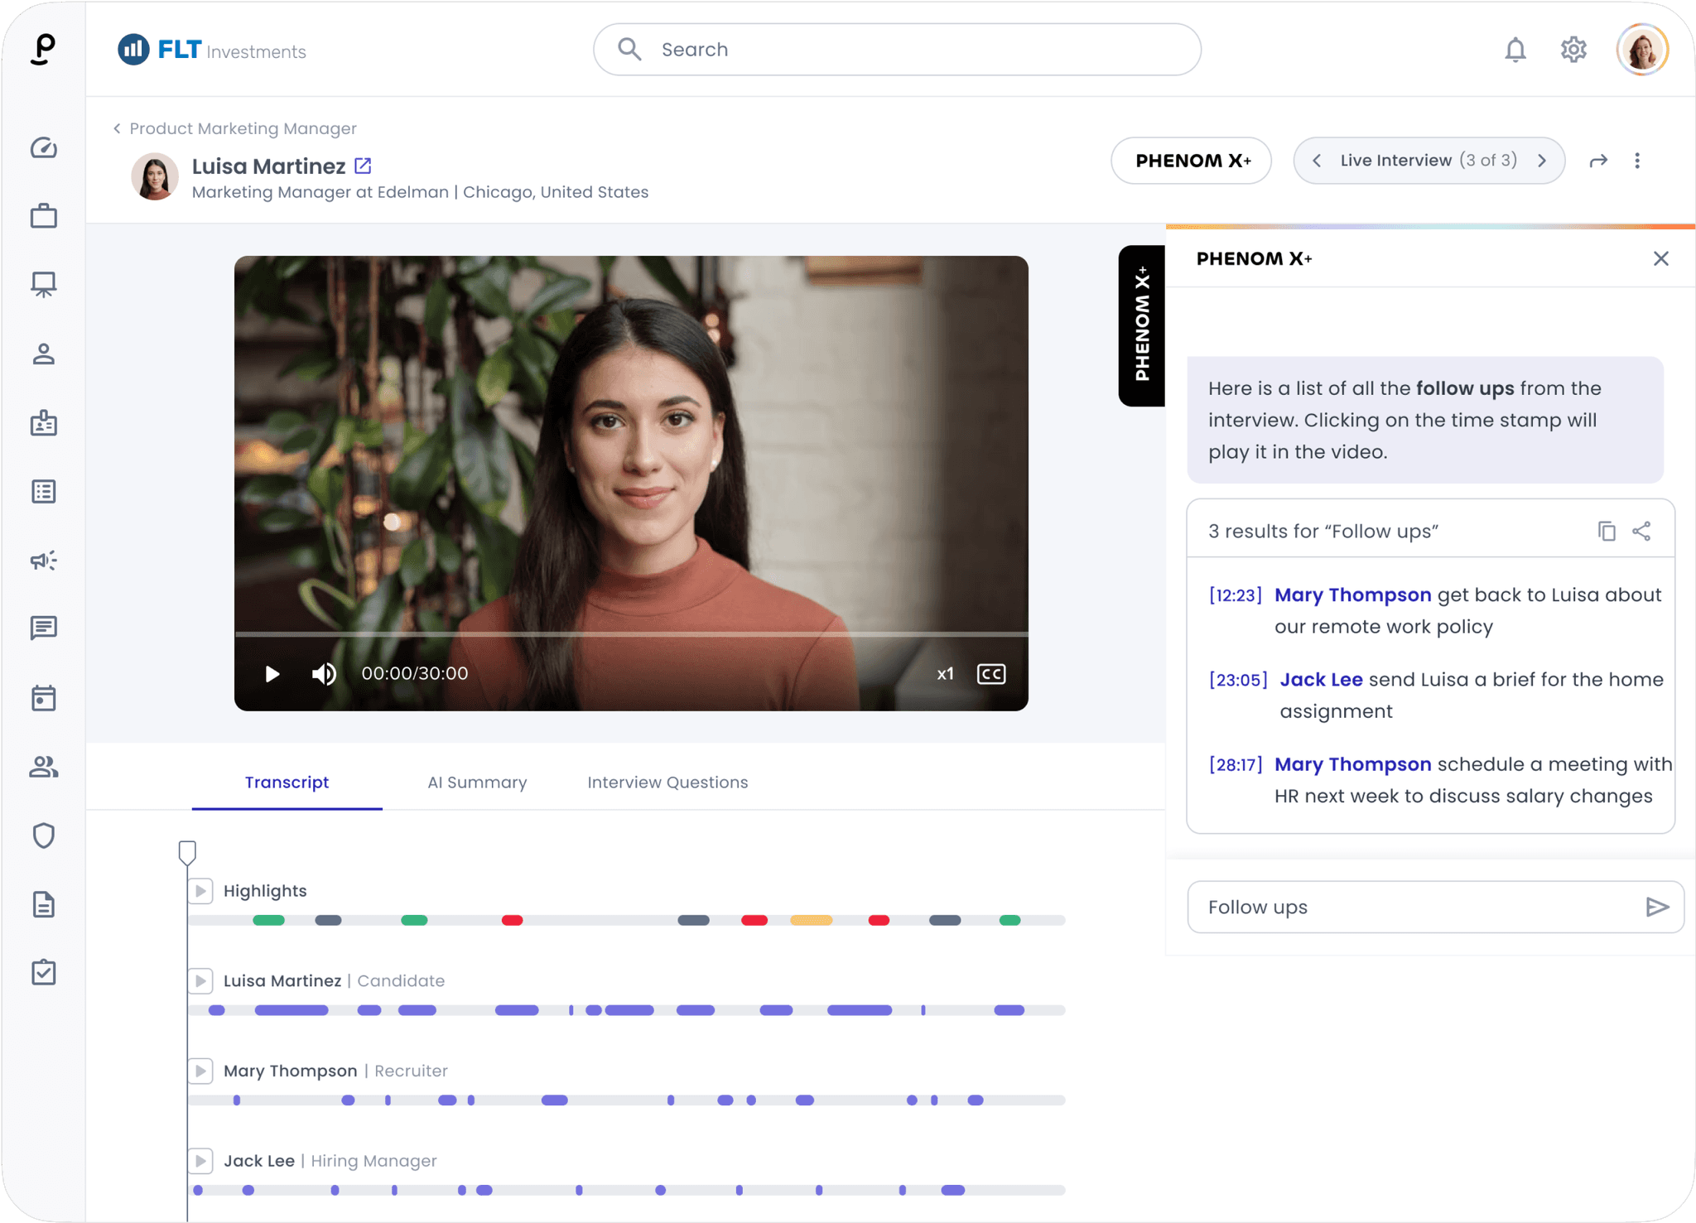Open the dashboard speedometer sidebar icon
This screenshot has height=1223, width=1696.
(44, 148)
